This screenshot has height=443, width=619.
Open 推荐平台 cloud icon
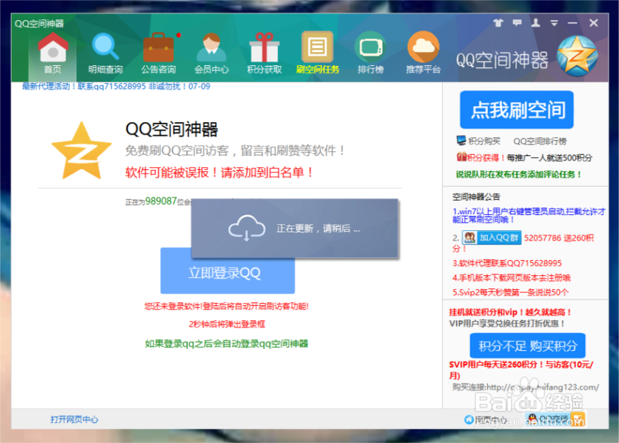[424, 53]
